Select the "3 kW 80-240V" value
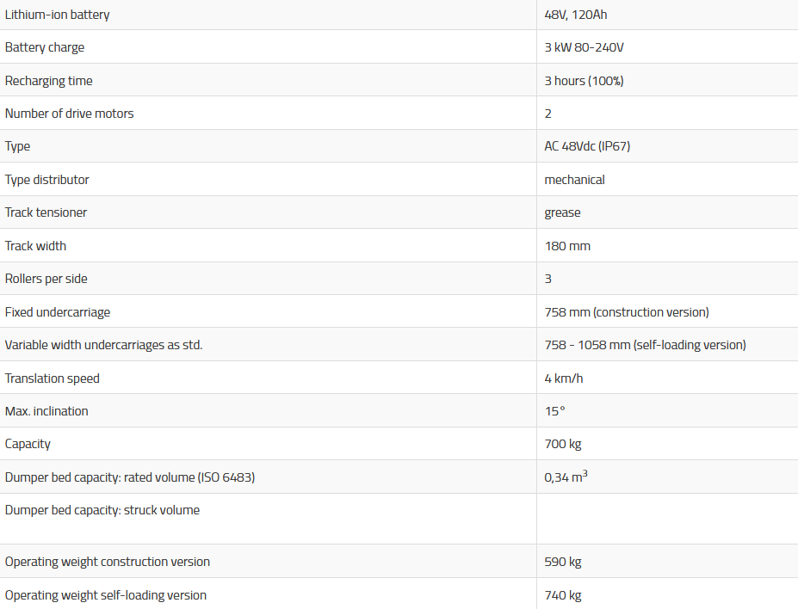 pyautogui.click(x=584, y=47)
